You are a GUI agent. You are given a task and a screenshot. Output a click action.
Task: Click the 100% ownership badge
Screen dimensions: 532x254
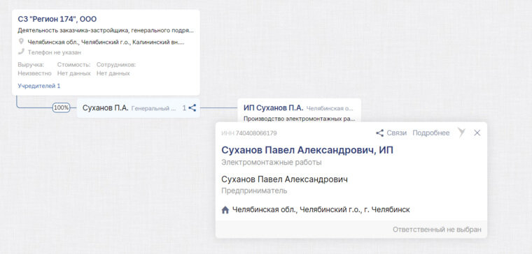[62, 108]
